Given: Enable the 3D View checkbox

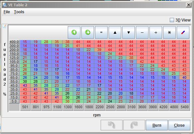Looking at the screenshot, I should click(x=172, y=20).
